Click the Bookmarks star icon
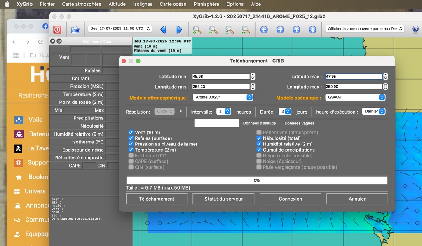 [x=19, y=177]
